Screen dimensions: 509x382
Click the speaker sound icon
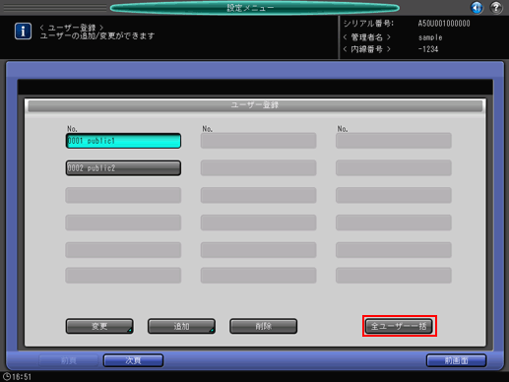tap(477, 7)
